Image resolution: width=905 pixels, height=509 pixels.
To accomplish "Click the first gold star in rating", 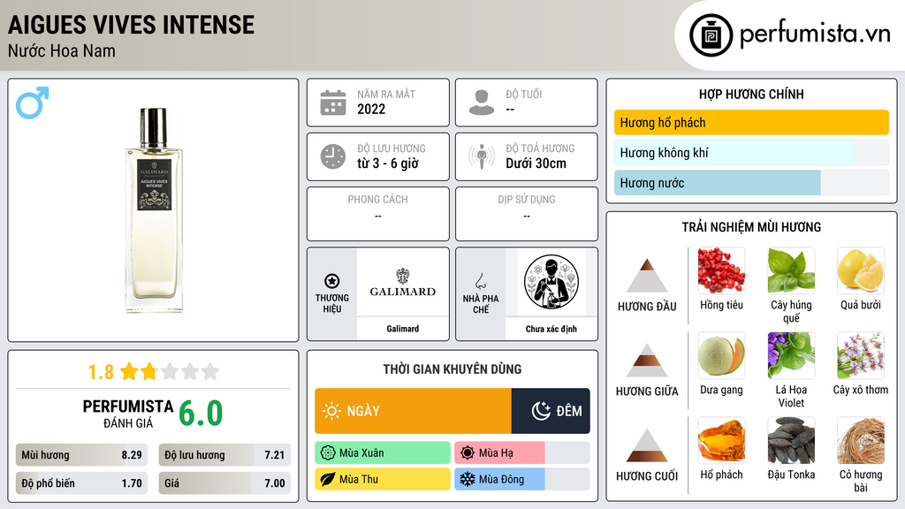I will (x=129, y=371).
